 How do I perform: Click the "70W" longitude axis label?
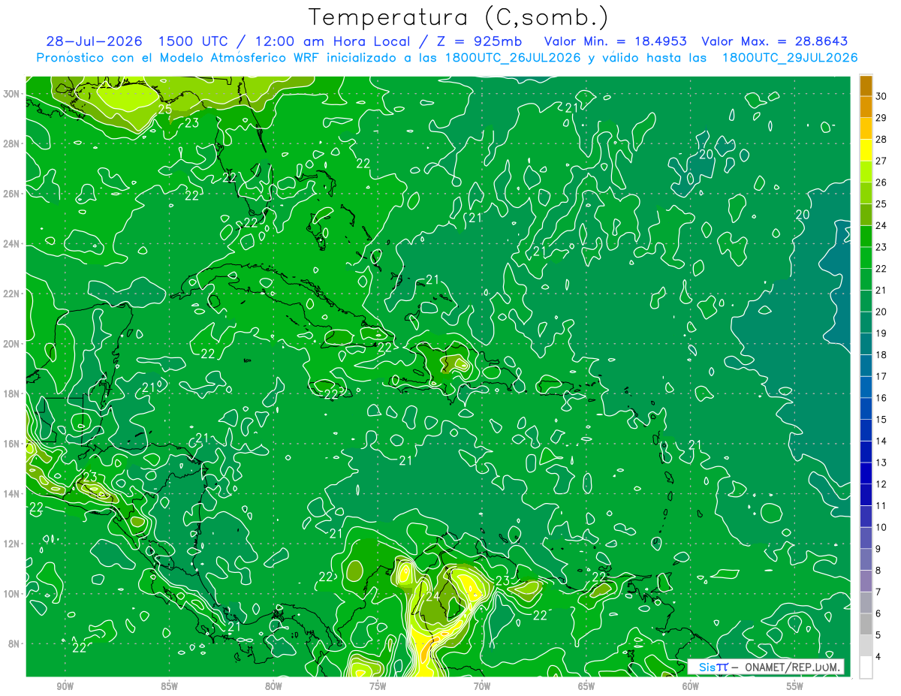482,685
